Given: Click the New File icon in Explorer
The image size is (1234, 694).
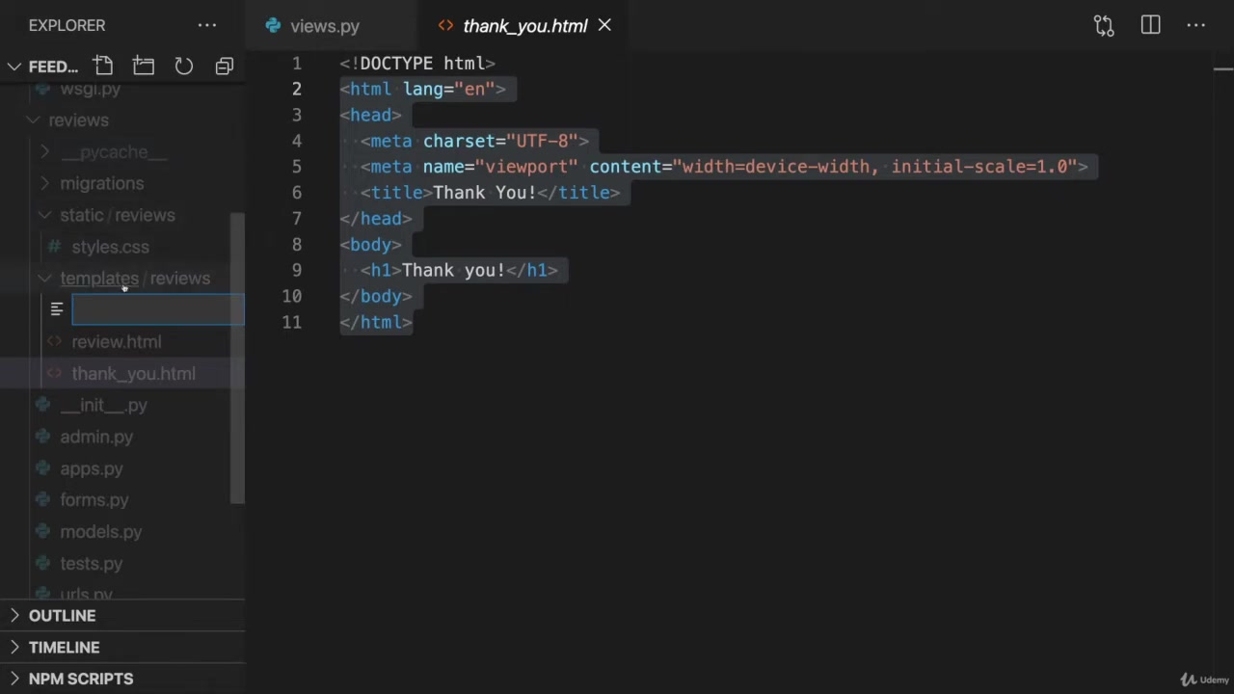Looking at the screenshot, I should [103, 66].
